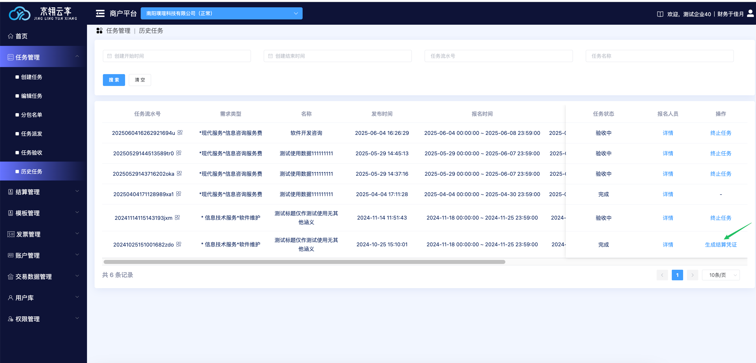
Task: Click the user avatar icon
Action: (x=750, y=13)
